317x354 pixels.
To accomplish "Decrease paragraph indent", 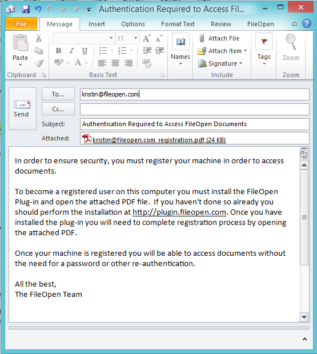I will point(147,51).
